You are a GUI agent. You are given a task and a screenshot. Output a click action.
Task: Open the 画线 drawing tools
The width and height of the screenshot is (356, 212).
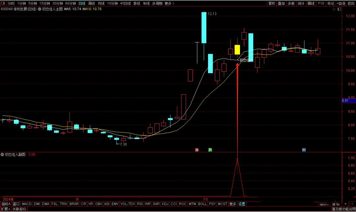tap(311, 3)
